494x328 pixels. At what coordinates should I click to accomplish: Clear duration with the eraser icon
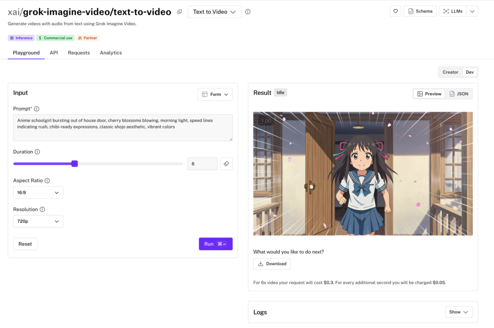(226, 164)
